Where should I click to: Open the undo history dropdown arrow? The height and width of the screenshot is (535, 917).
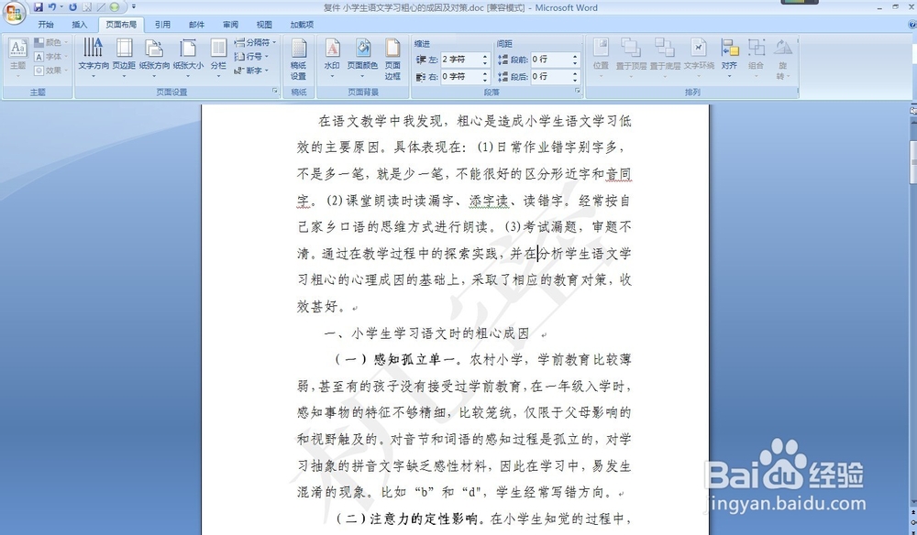click(61, 7)
